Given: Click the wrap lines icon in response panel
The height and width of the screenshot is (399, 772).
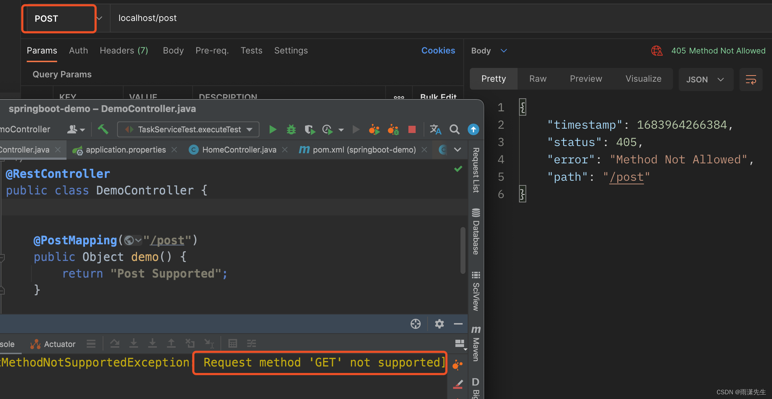Looking at the screenshot, I should click(751, 80).
